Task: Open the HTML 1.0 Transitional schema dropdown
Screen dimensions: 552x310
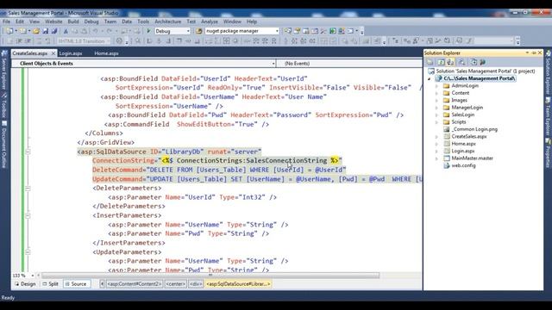Action: [84, 41]
